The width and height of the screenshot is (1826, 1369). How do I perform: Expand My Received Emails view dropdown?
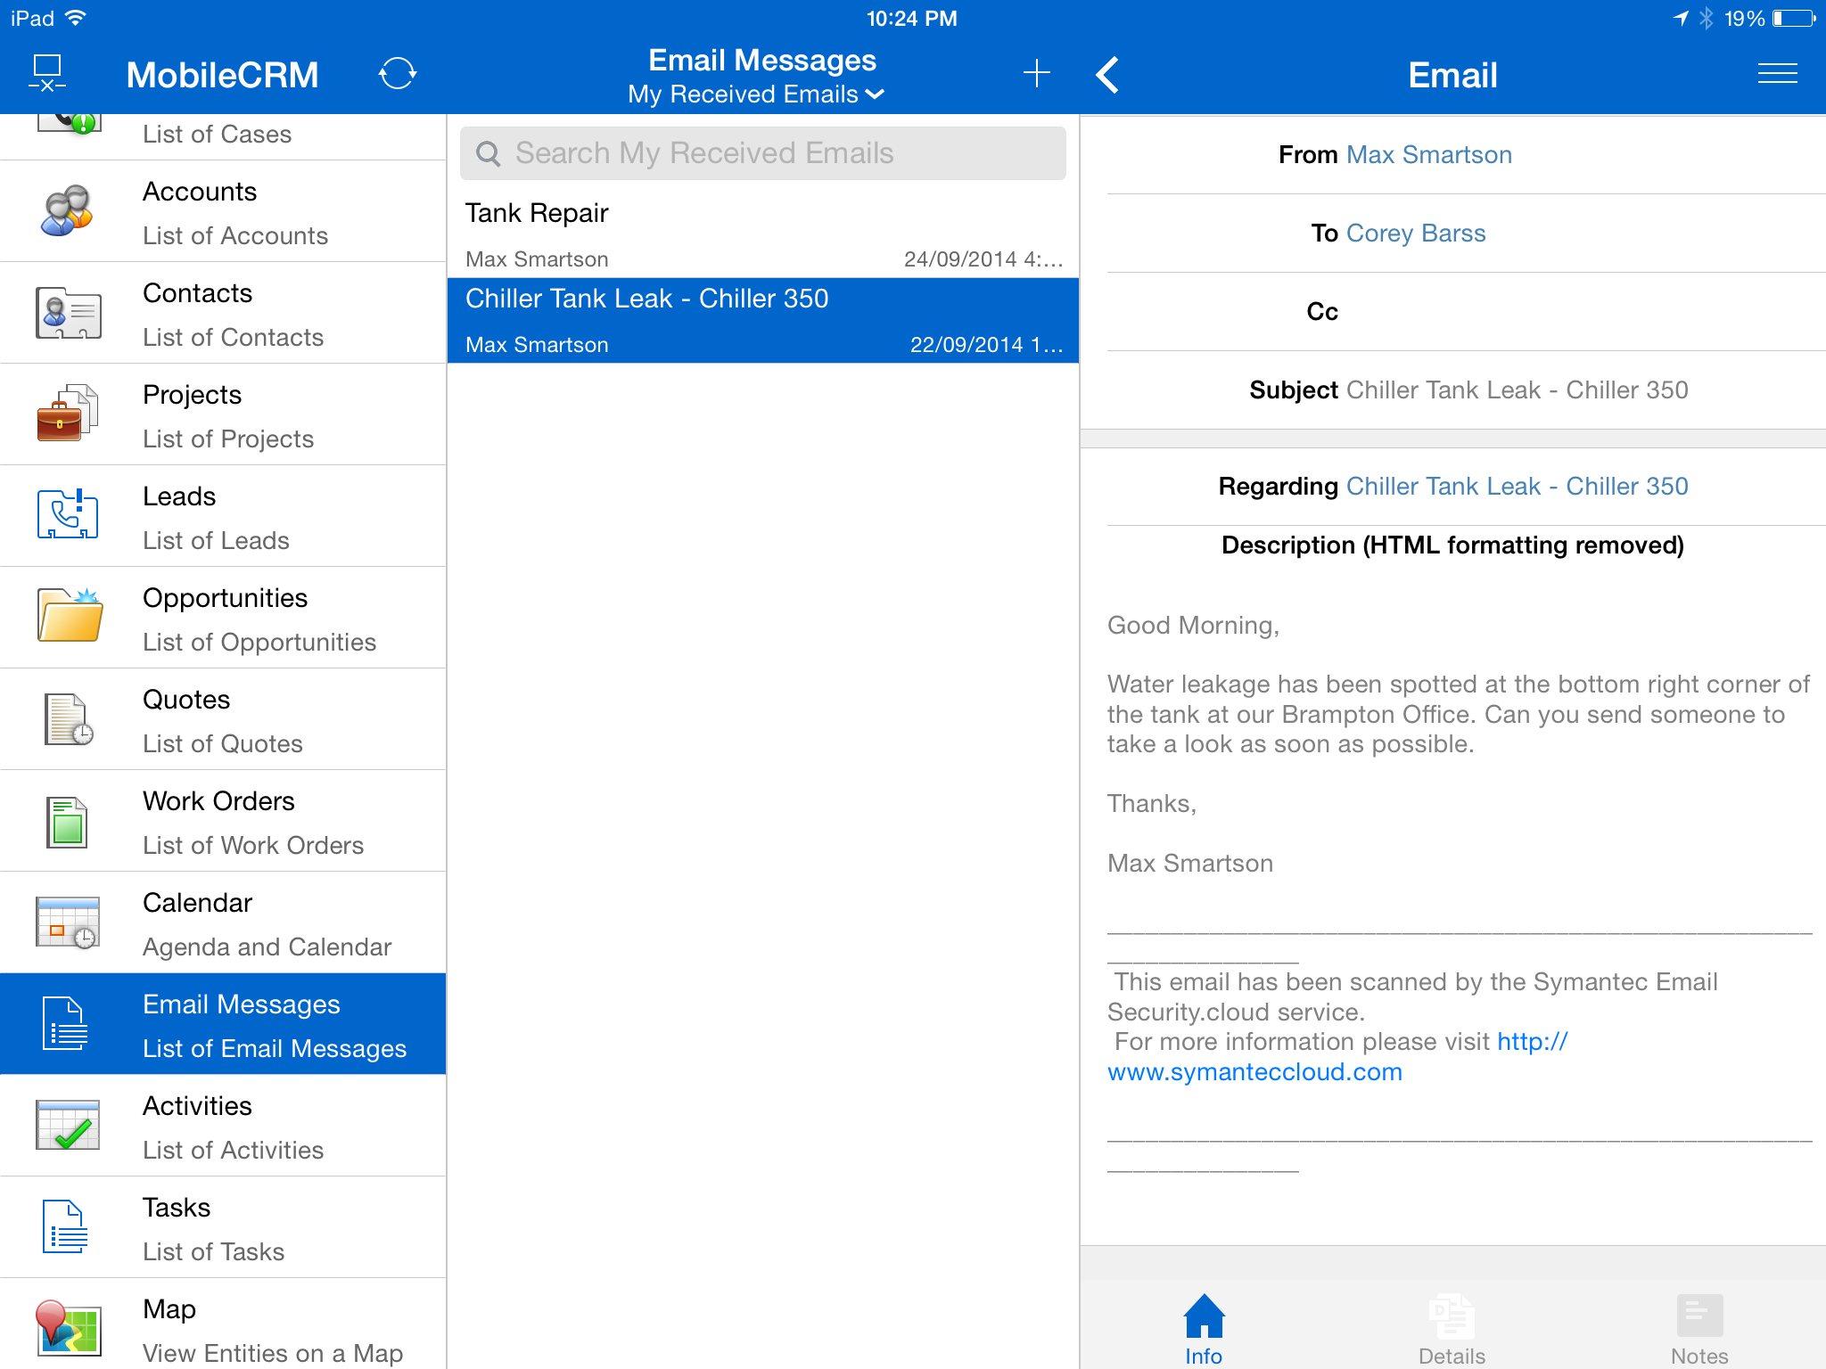(756, 94)
